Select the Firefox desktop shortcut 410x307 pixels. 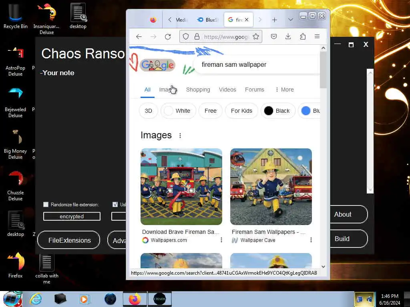pos(16,265)
